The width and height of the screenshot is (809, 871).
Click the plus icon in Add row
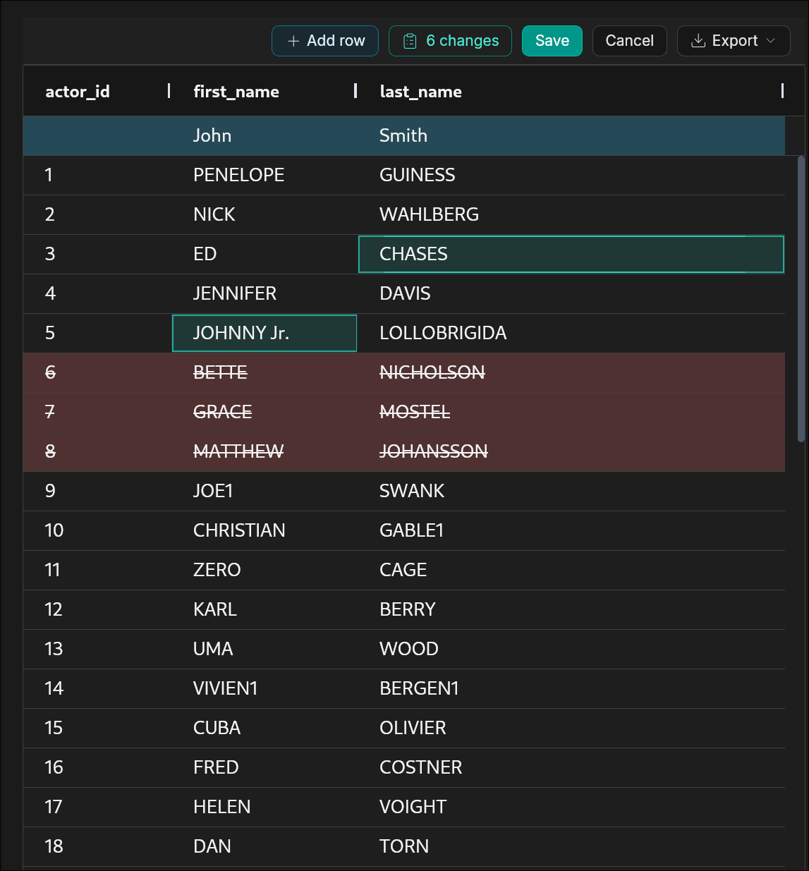point(293,42)
